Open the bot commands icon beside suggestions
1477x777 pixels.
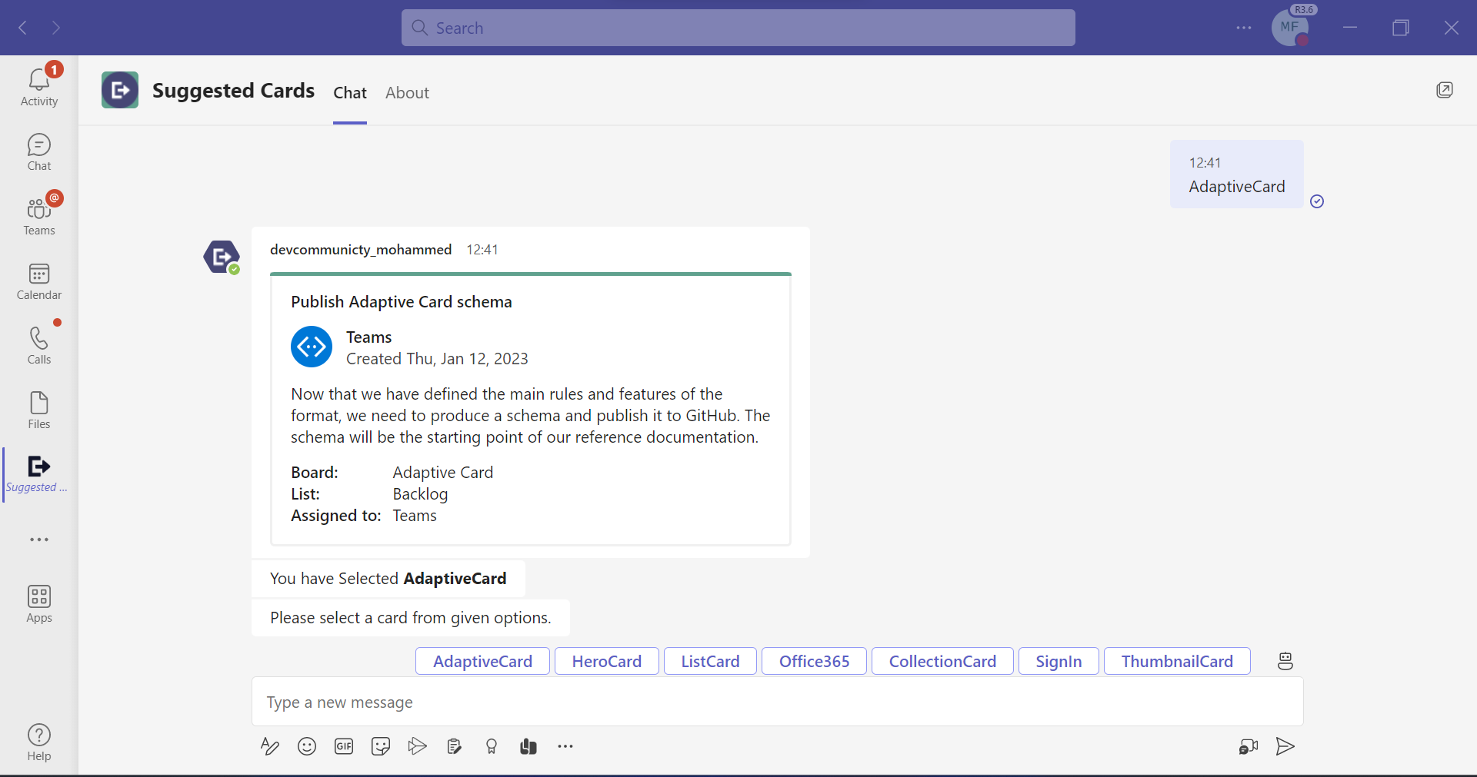tap(1285, 661)
